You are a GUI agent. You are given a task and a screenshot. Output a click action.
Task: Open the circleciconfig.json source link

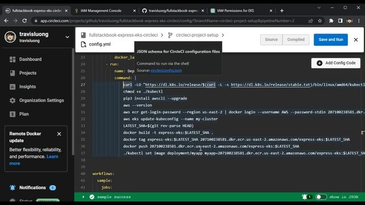click(x=166, y=71)
